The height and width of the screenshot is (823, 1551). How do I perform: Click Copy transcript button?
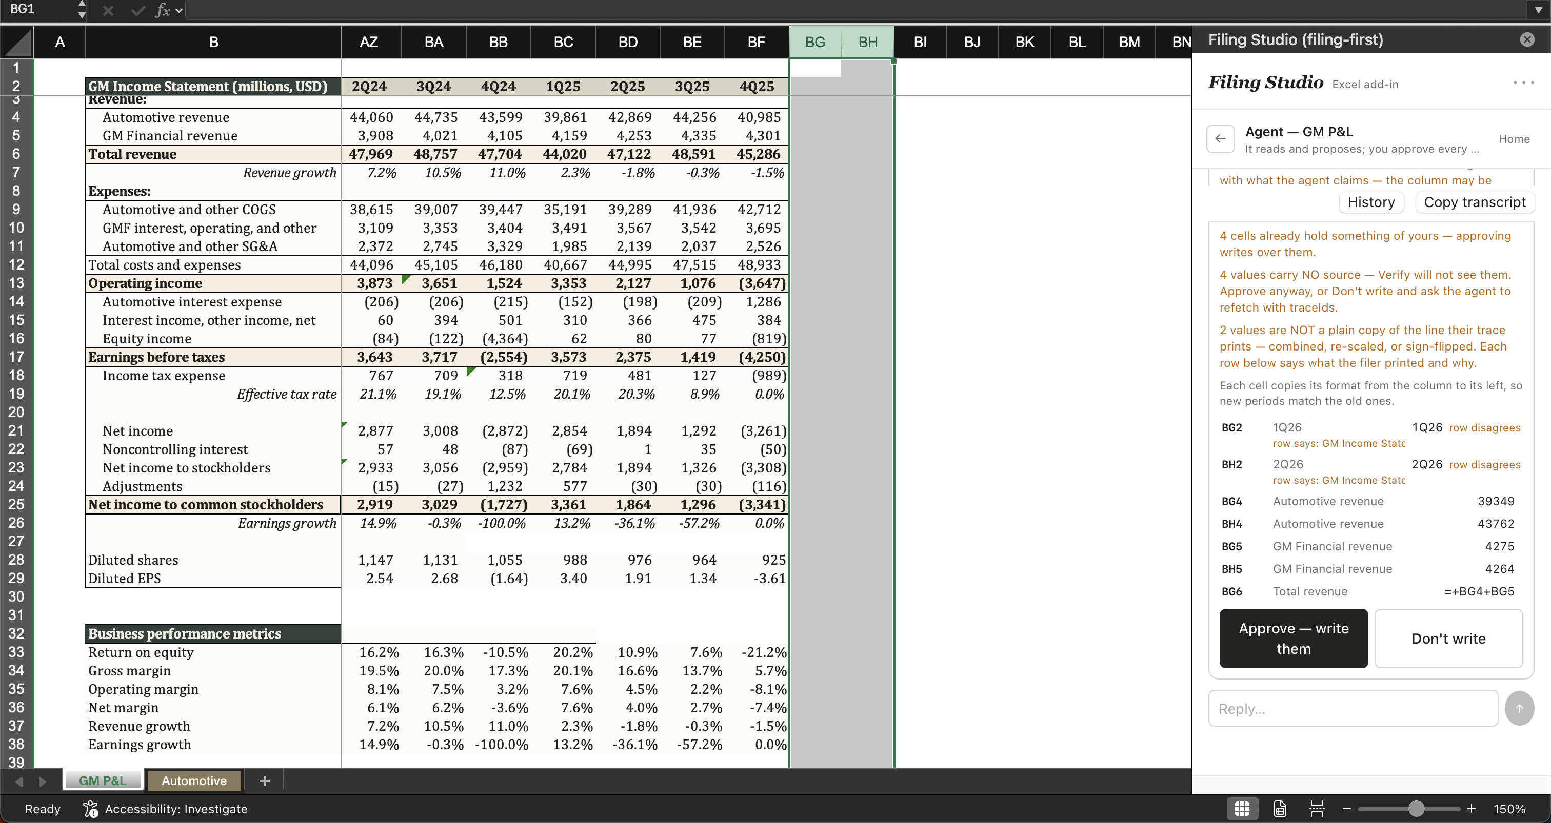tap(1475, 202)
